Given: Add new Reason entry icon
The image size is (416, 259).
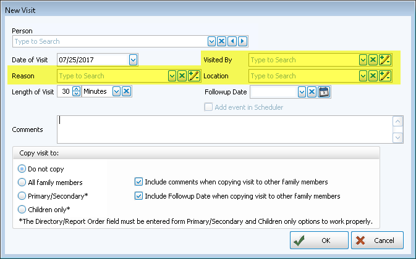Looking at the screenshot, I should (193, 76).
